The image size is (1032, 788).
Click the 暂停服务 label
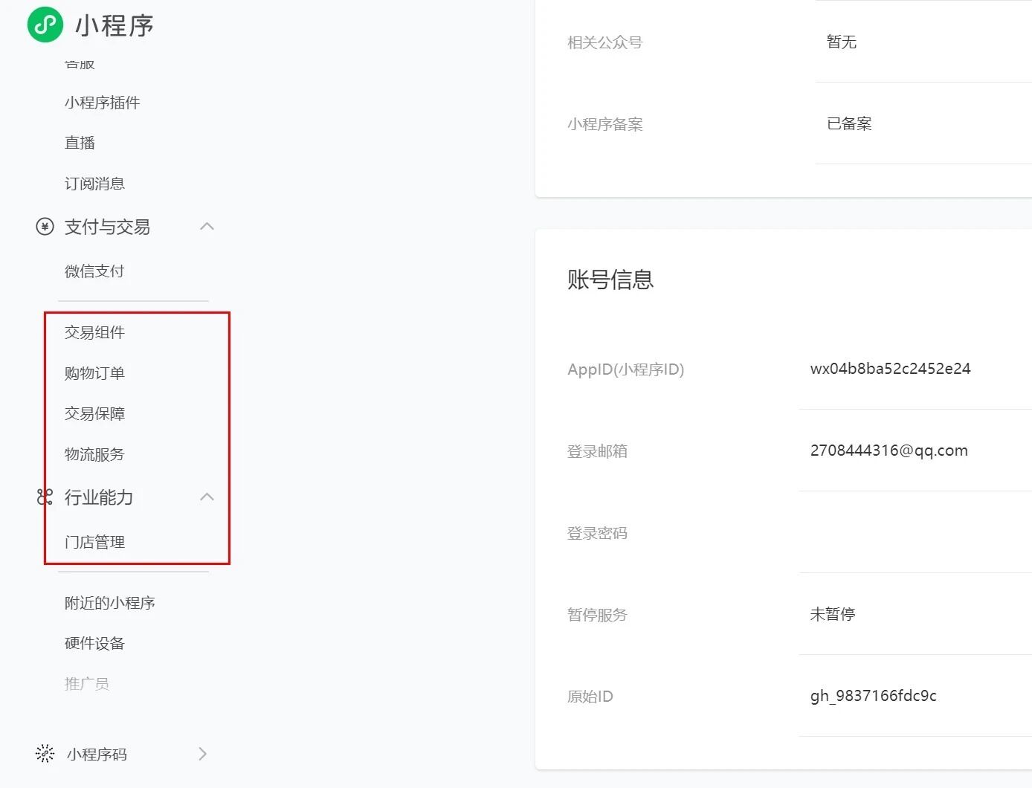point(597,615)
